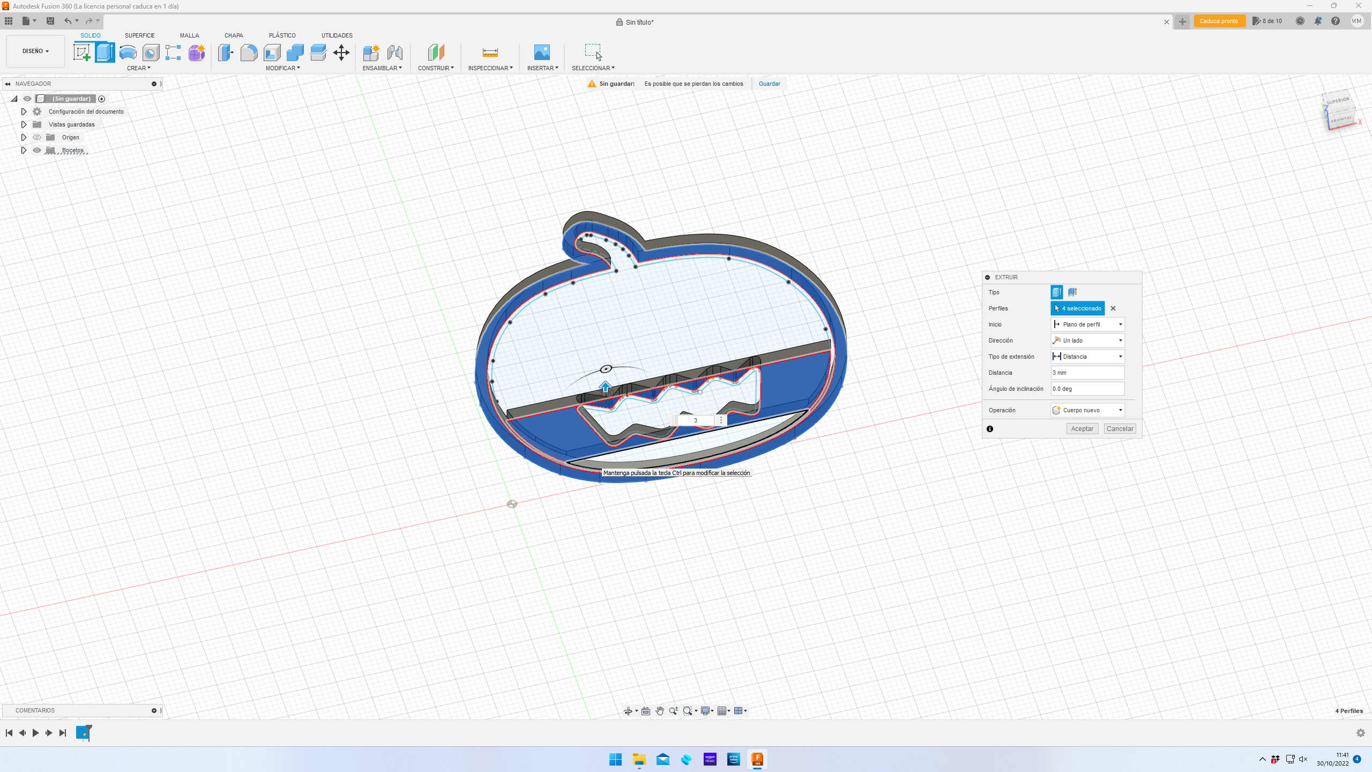
Task: Click the Revolve tool icon
Action: (x=128, y=53)
